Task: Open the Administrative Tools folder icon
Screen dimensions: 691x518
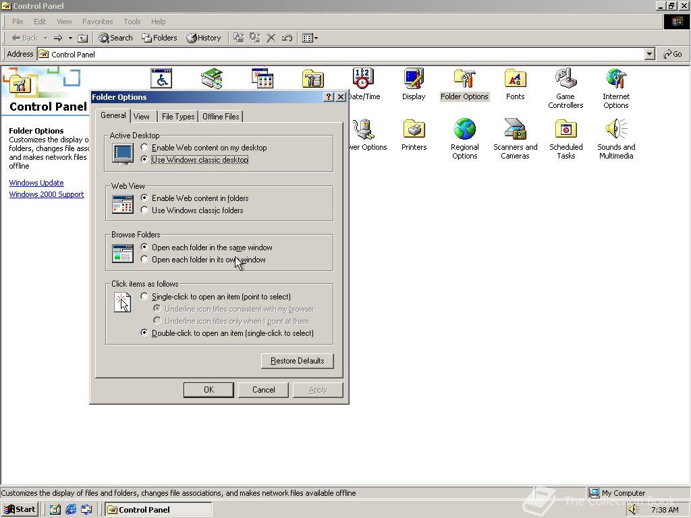Action: click(313, 78)
